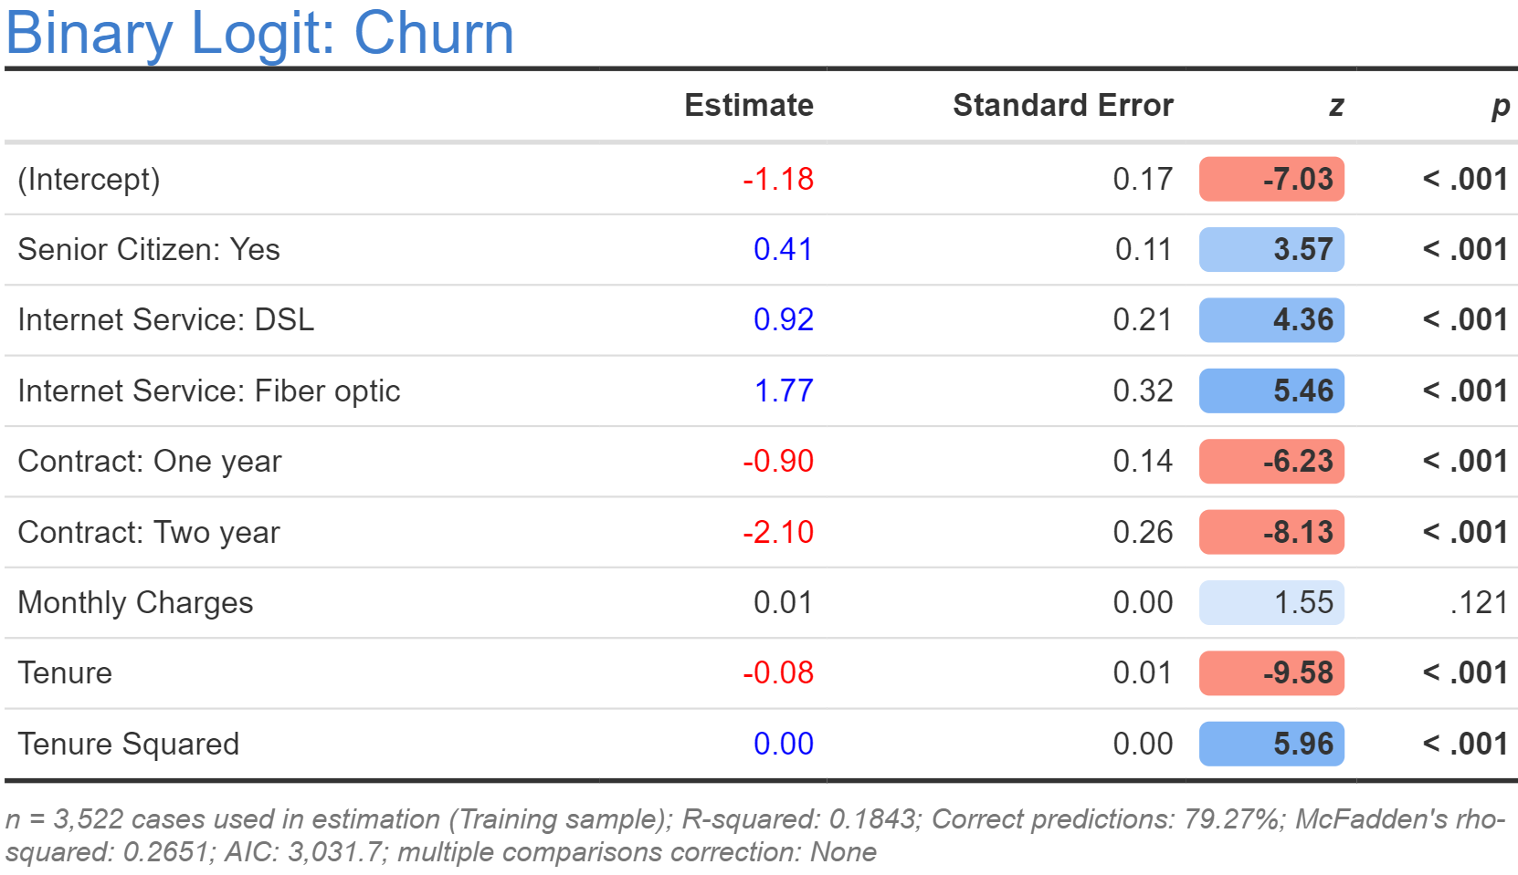Select the light blue 1.55 z-value cell

click(x=1271, y=602)
